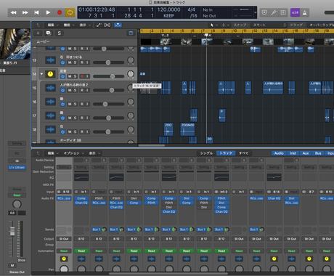Click the volume slider of track 16
Screen dimensions: 334x276
pyautogui.click(x=108, y=104)
